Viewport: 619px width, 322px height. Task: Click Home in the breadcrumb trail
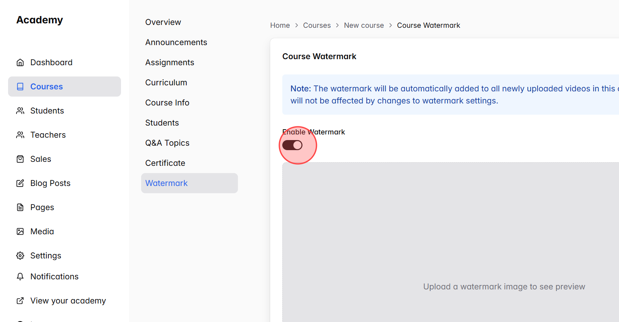280,25
